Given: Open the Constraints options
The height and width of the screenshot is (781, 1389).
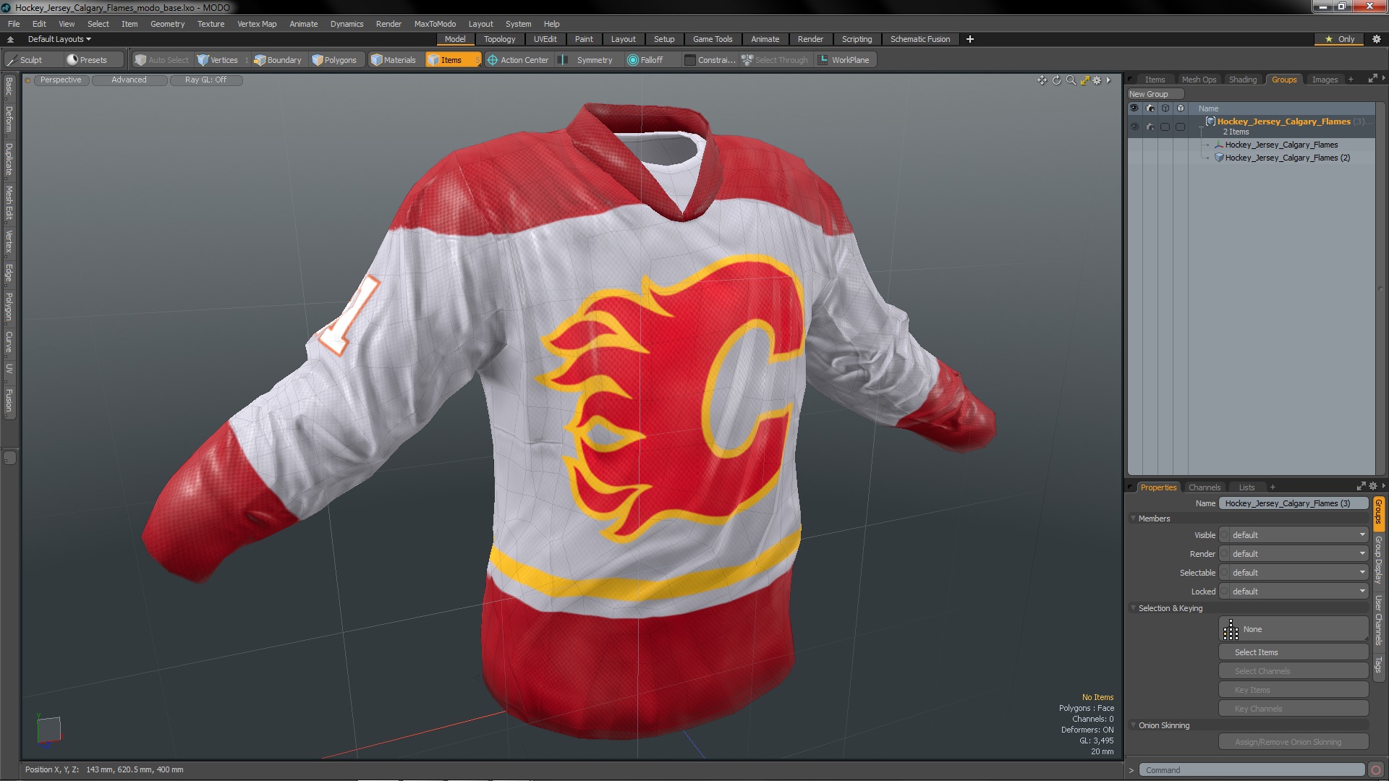Looking at the screenshot, I should (x=710, y=60).
